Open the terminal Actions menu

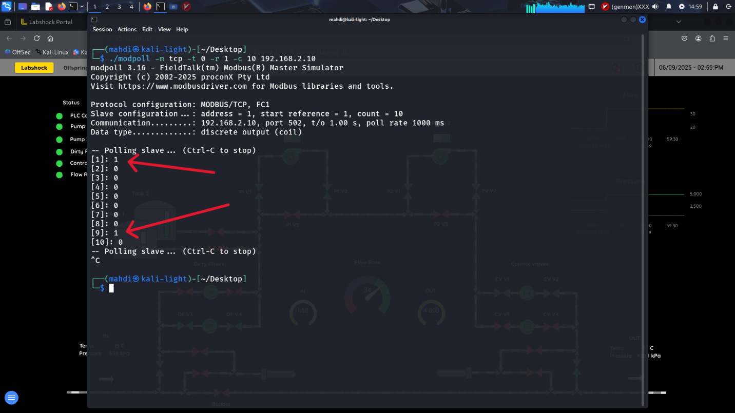point(127,30)
